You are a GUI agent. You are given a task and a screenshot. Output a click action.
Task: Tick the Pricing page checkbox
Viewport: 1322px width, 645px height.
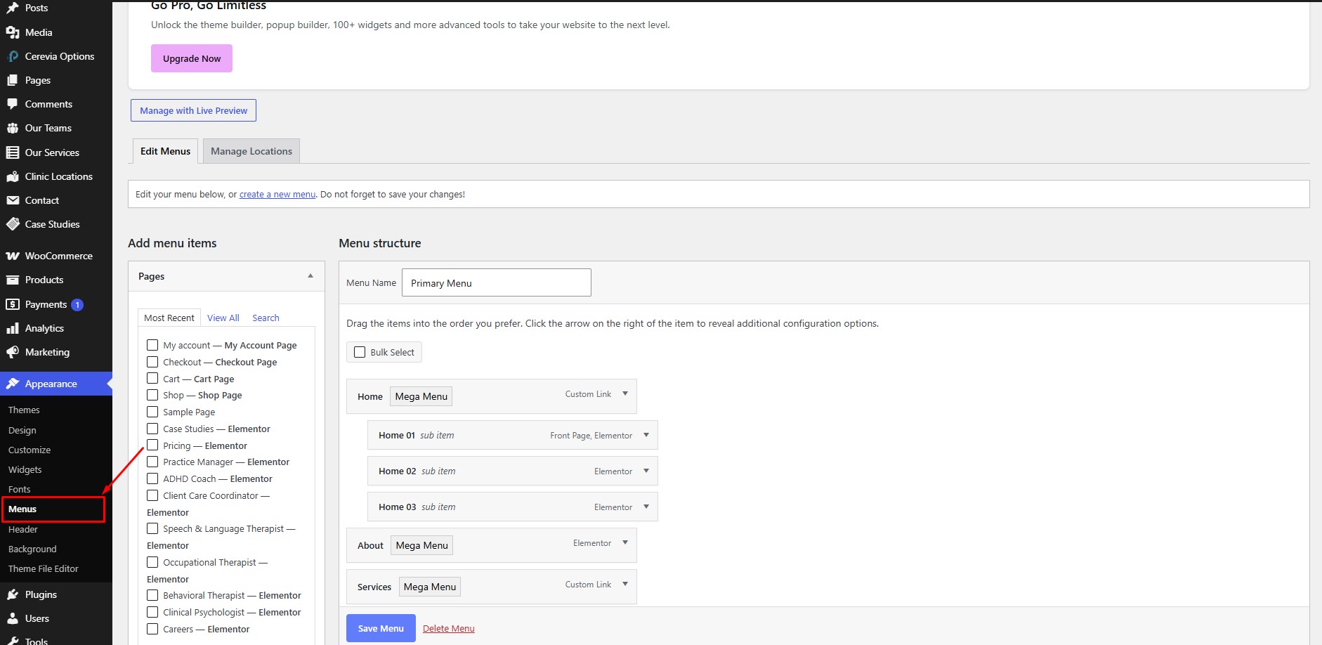pos(152,445)
